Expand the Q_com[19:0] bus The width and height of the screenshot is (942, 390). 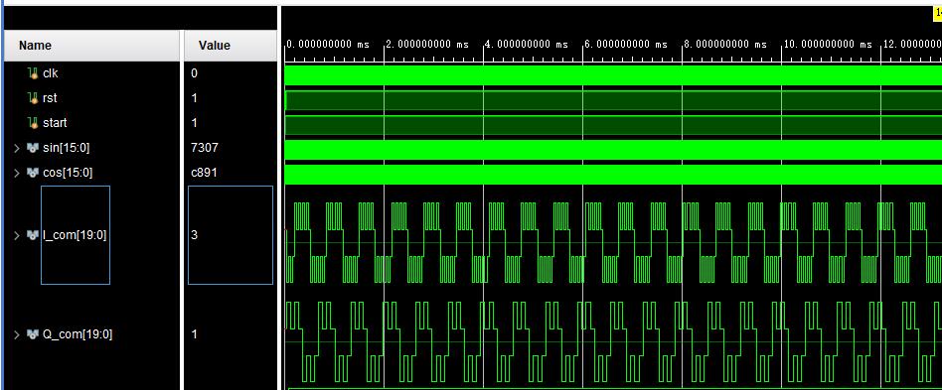tap(17, 334)
